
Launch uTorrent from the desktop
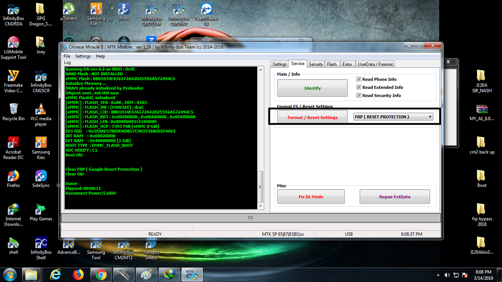point(69,12)
